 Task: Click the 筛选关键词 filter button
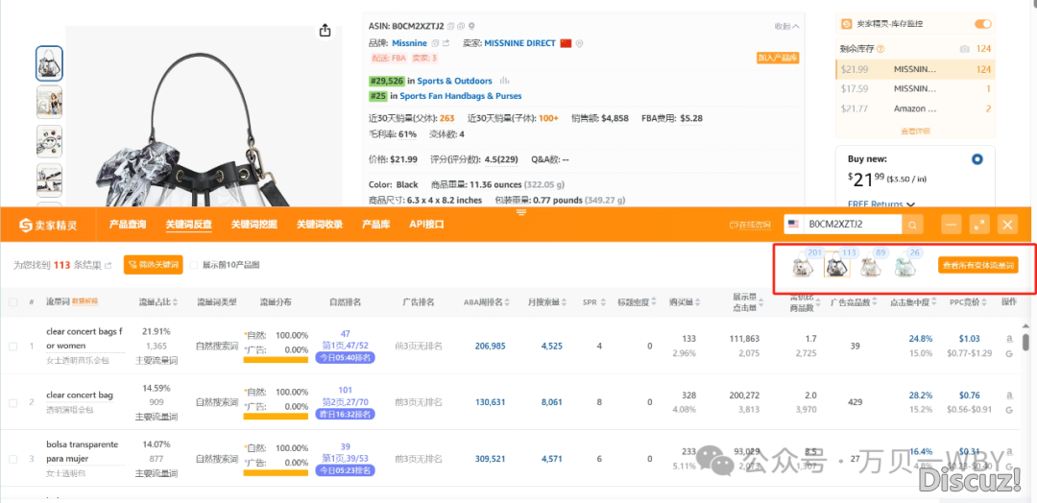[x=154, y=265]
